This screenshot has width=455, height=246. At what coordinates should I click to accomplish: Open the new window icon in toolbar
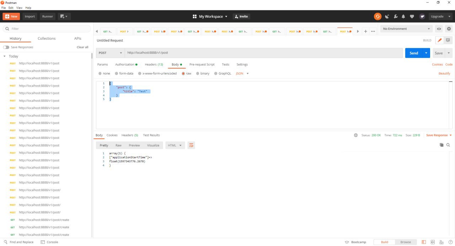pos(64,16)
